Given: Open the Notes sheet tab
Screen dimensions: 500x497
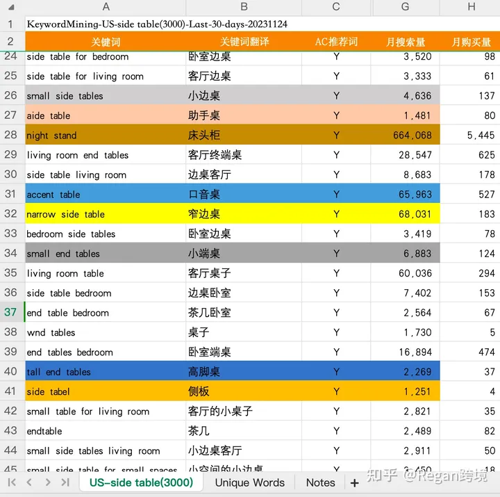Looking at the screenshot, I should pyautogui.click(x=320, y=482).
